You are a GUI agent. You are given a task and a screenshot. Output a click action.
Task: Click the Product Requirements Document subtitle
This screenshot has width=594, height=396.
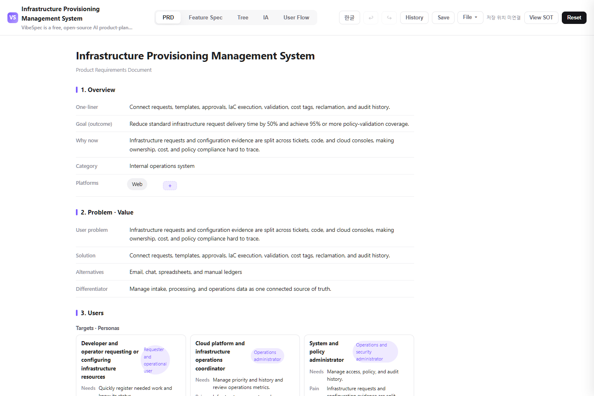tap(114, 70)
